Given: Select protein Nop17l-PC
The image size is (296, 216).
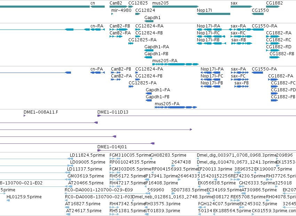Looking at the screenshot, I should point(212,76).
